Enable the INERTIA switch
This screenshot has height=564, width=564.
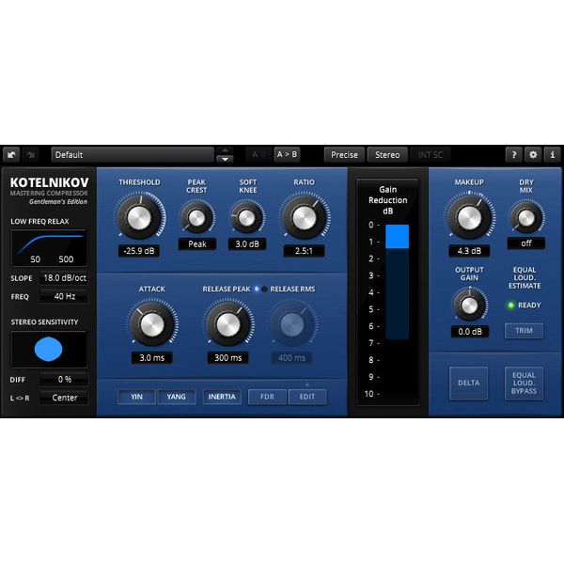(222, 397)
